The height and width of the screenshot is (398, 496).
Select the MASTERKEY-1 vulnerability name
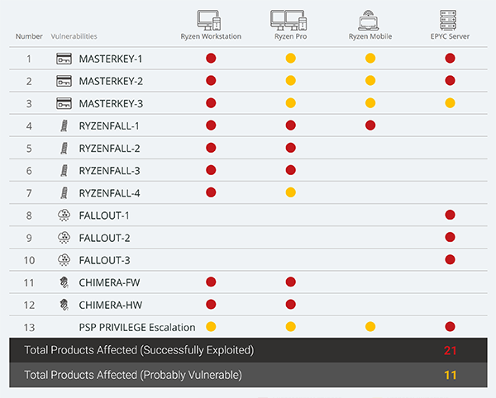pyautogui.click(x=111, y=59)
